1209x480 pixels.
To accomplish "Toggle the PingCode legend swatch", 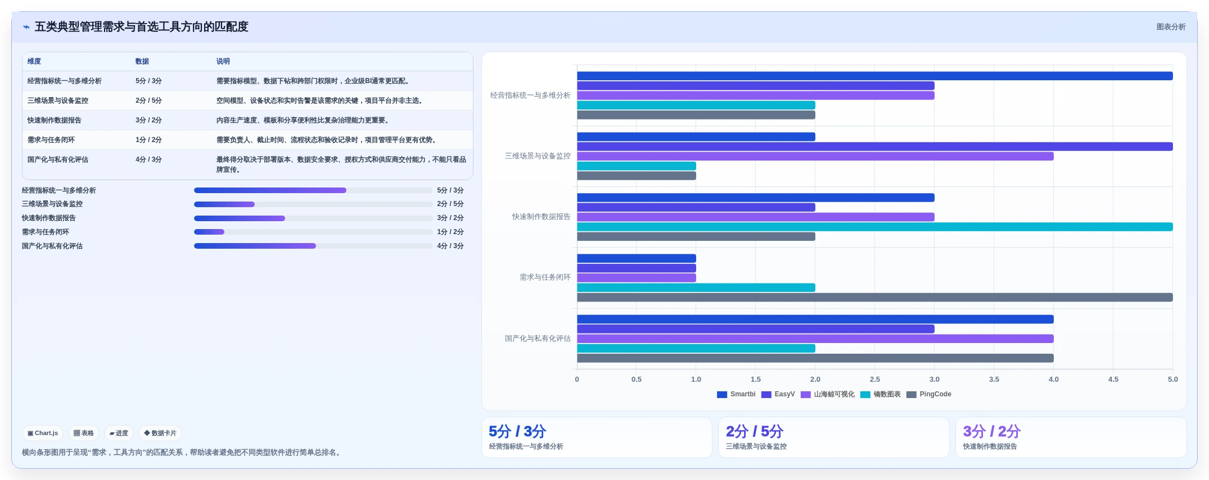I will (912, 395).
